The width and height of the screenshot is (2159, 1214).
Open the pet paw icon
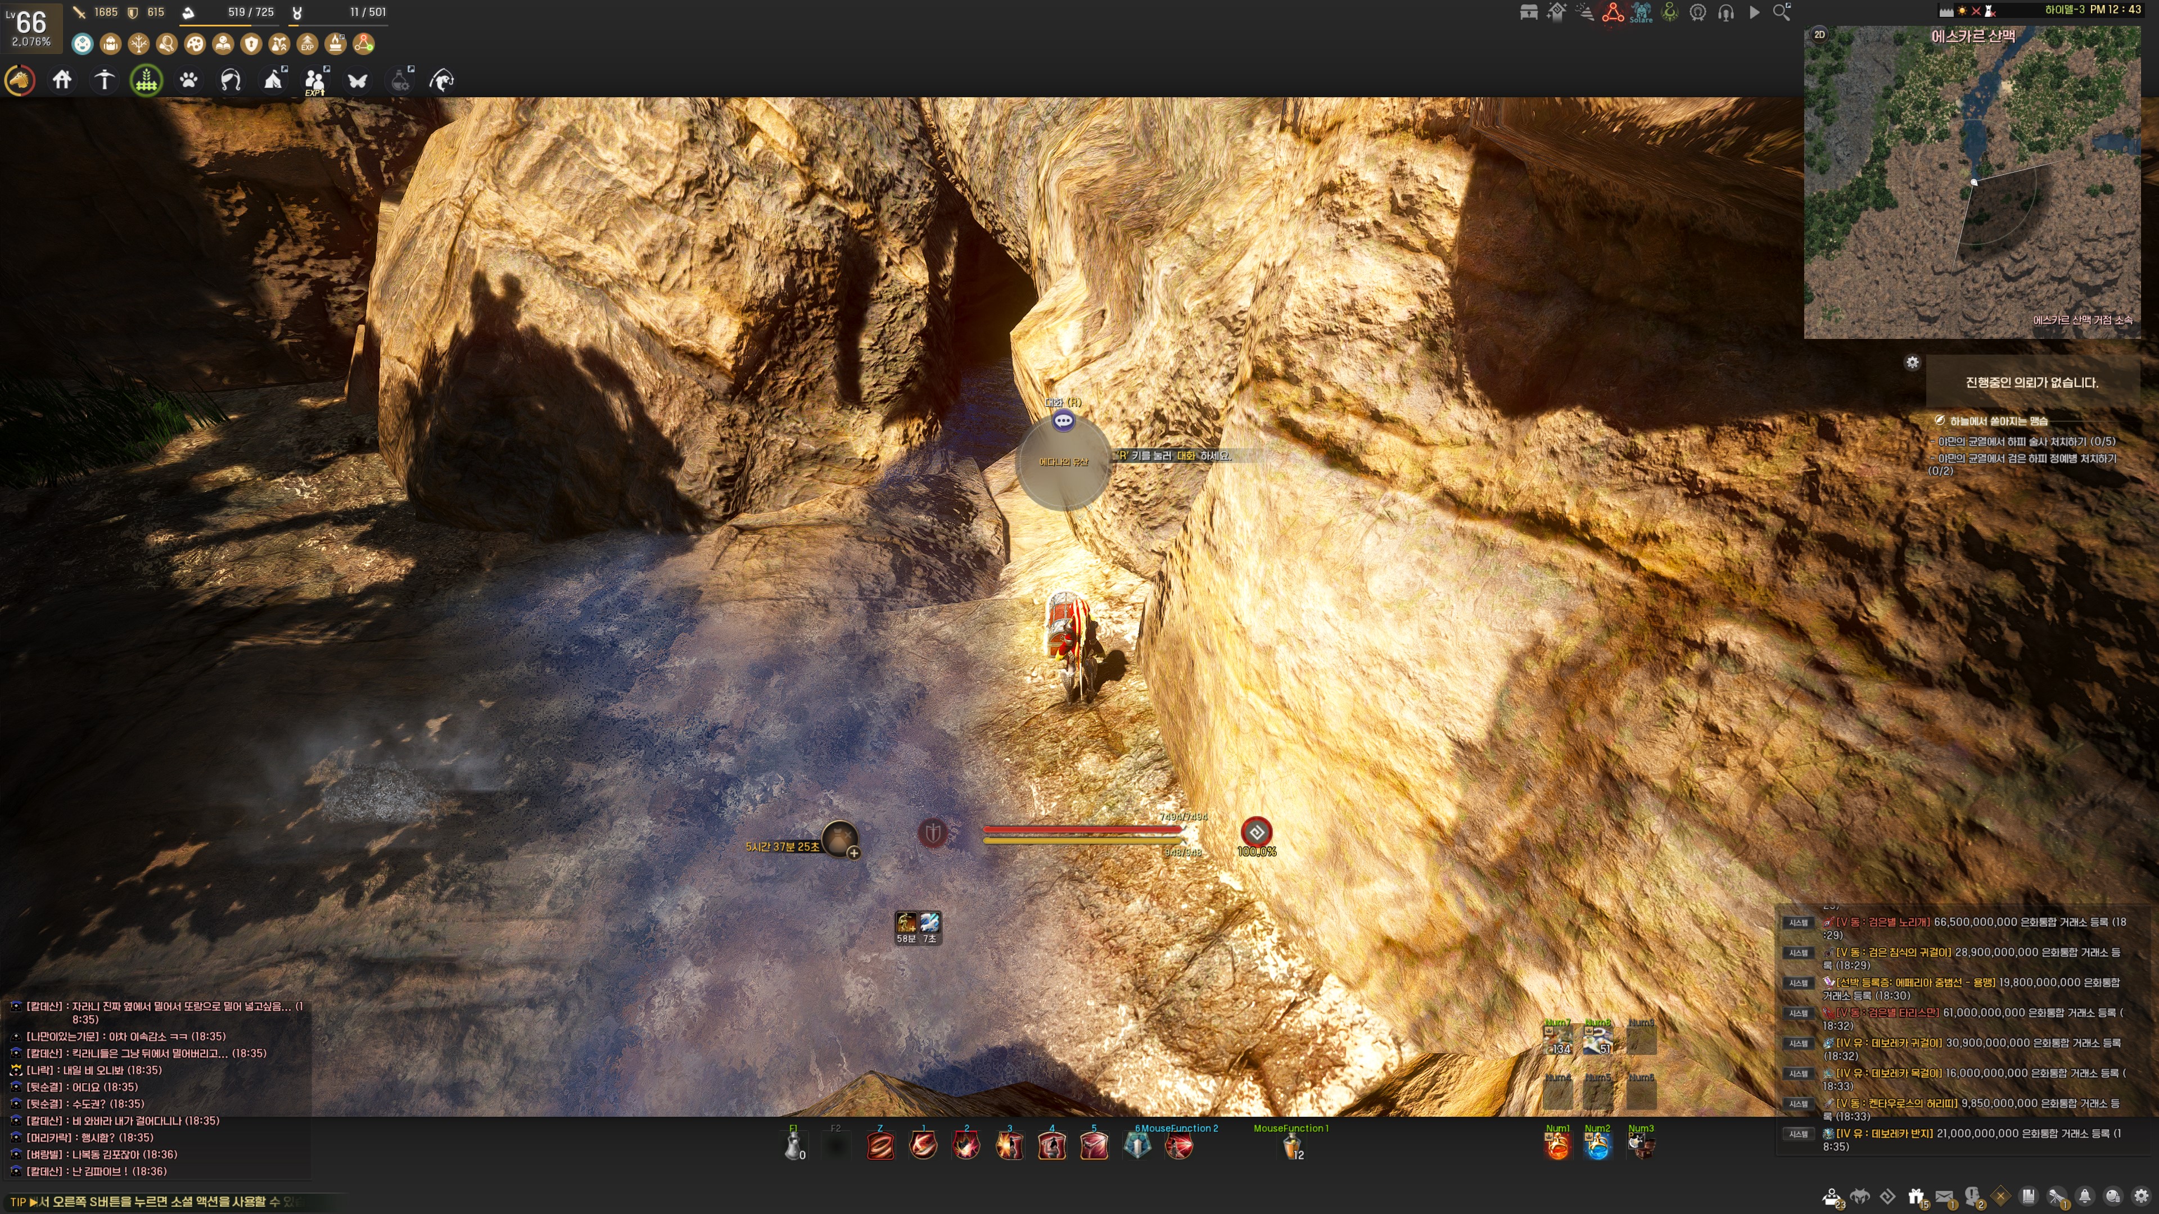[x=188, y=80]
